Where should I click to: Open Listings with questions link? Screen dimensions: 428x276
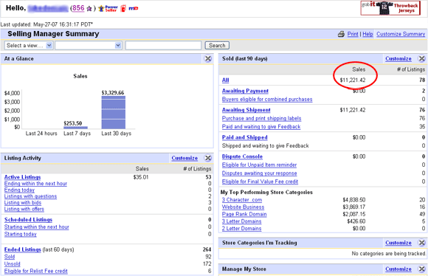point(30,196)
